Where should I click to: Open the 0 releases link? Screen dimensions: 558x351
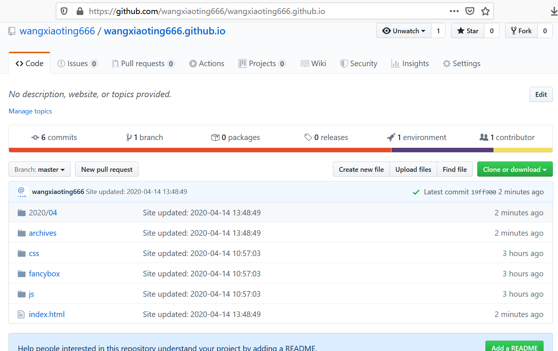click(326, 137)
